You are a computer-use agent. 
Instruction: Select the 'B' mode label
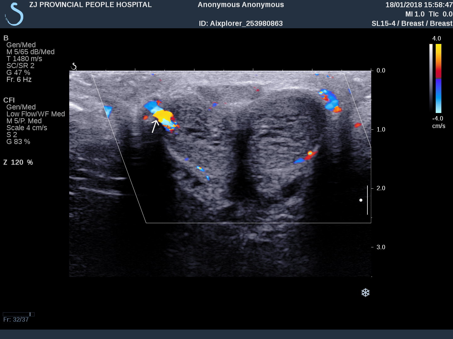(6, 38)
